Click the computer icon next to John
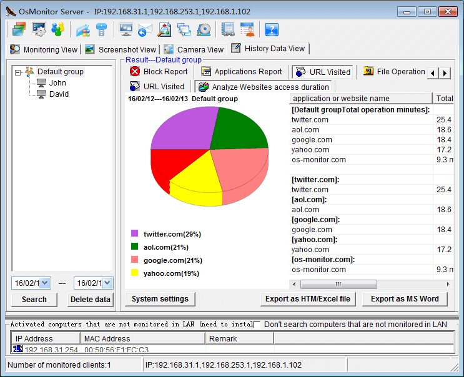This screenshot has width=464, height=377. pos(41,83)
